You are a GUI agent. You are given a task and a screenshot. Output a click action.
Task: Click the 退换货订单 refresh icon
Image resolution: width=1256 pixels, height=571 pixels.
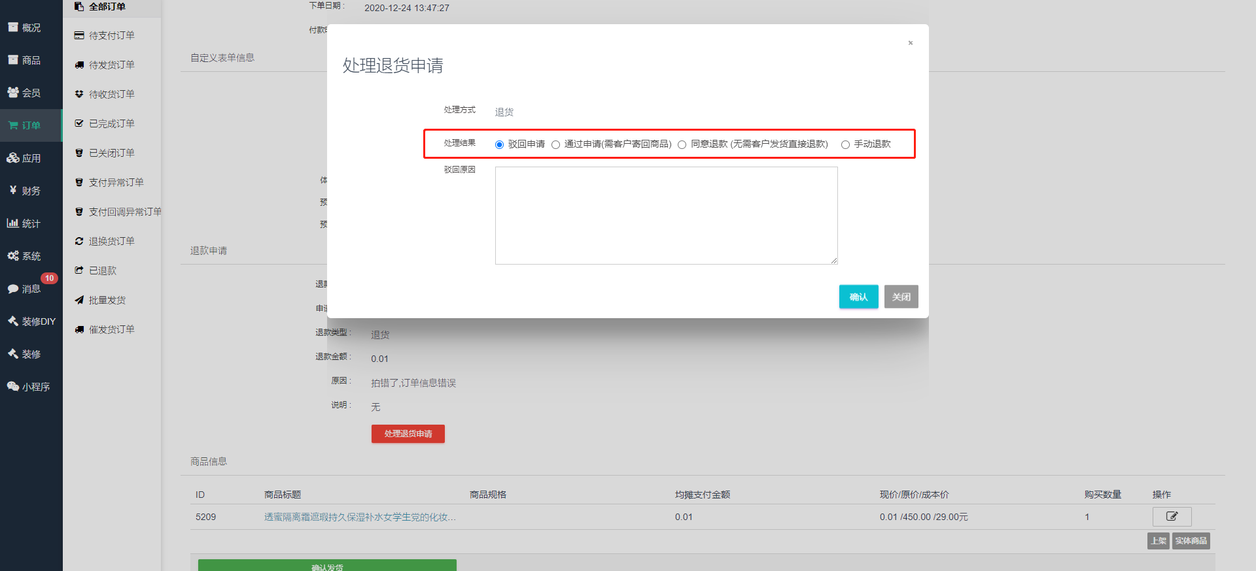[79, 241]
